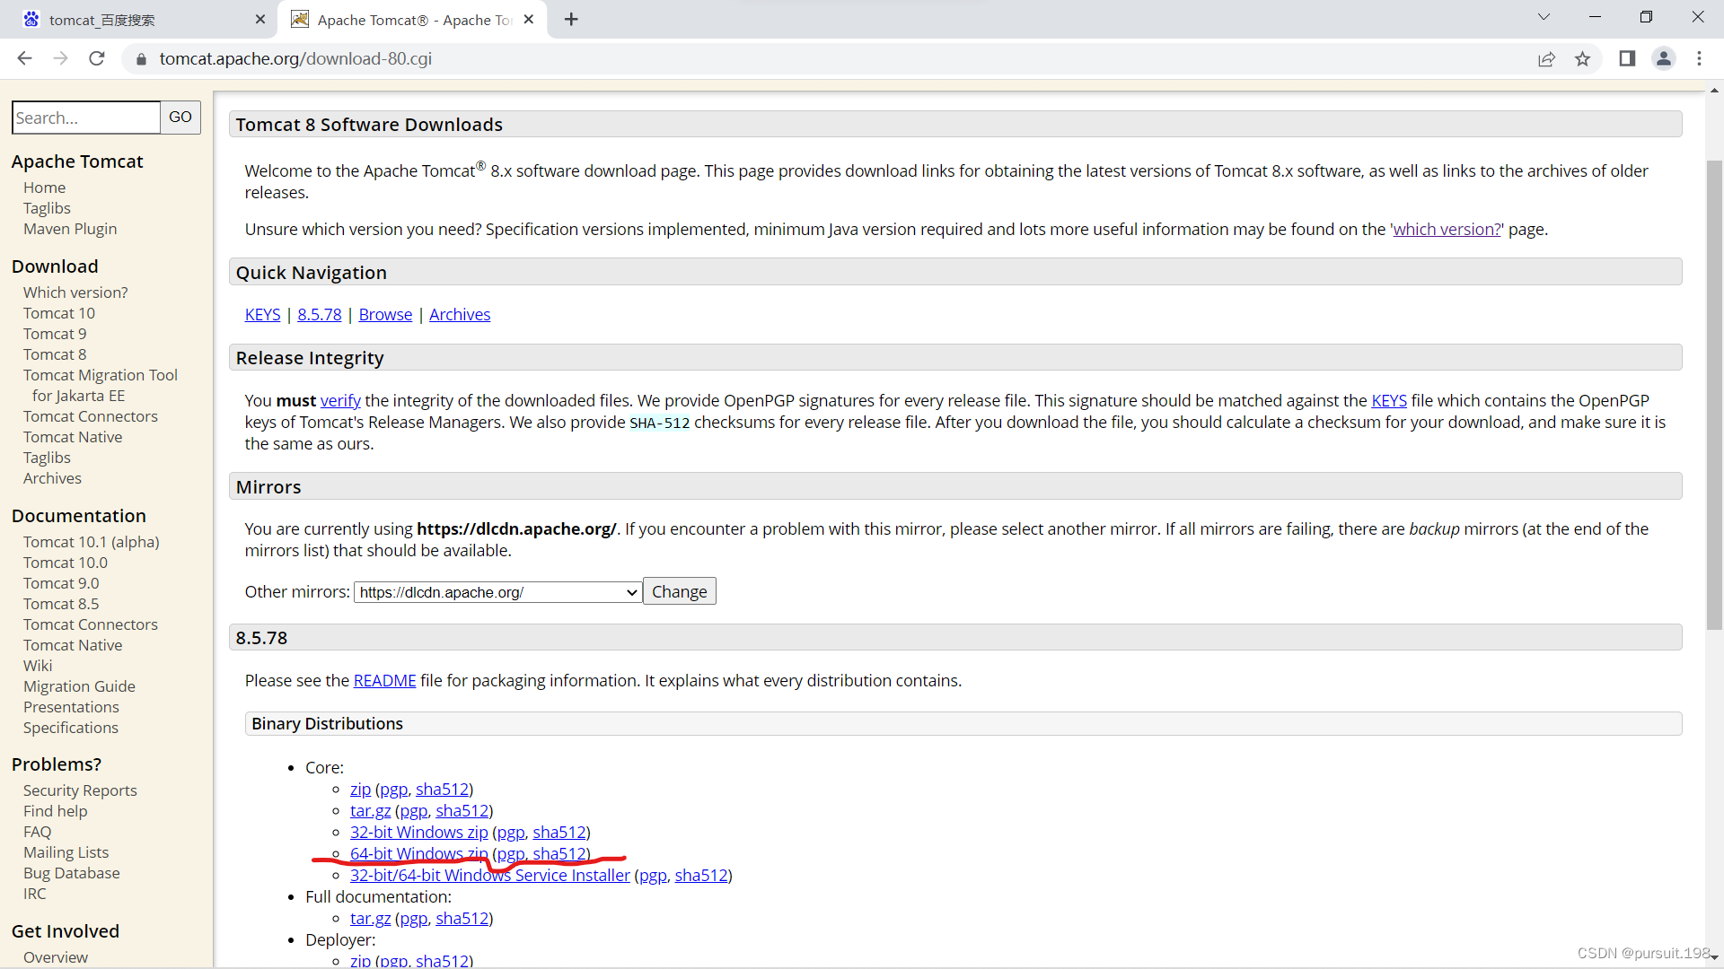
Task: Click the browser forward arrow
Action: [60, 58]
